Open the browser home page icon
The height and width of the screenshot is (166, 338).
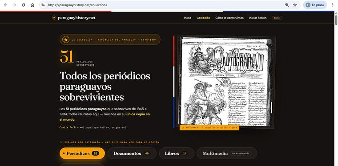point(32,5)
